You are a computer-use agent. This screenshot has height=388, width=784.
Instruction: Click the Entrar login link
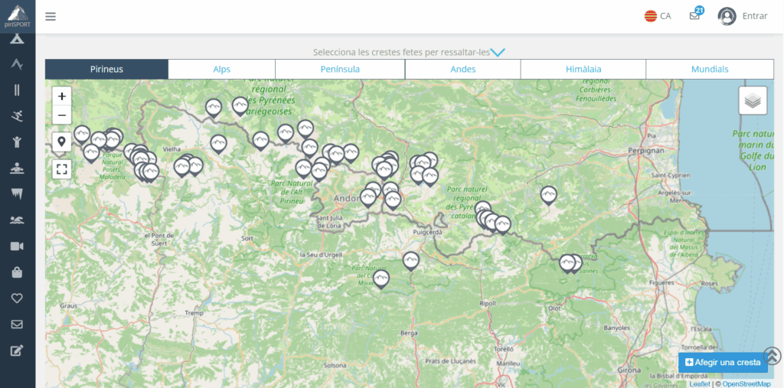pyautogui.click(x=754, y=16)
